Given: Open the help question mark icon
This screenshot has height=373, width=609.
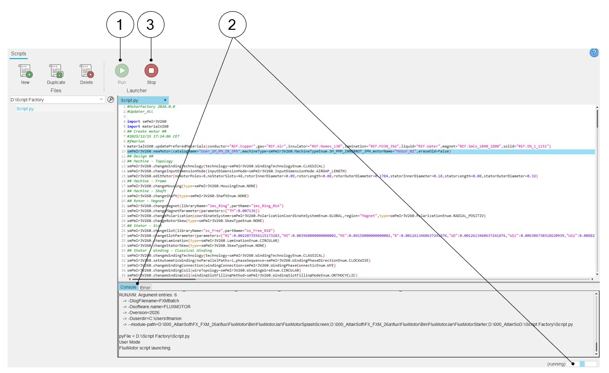Looking at the screenshot, I should pos(594,53).
